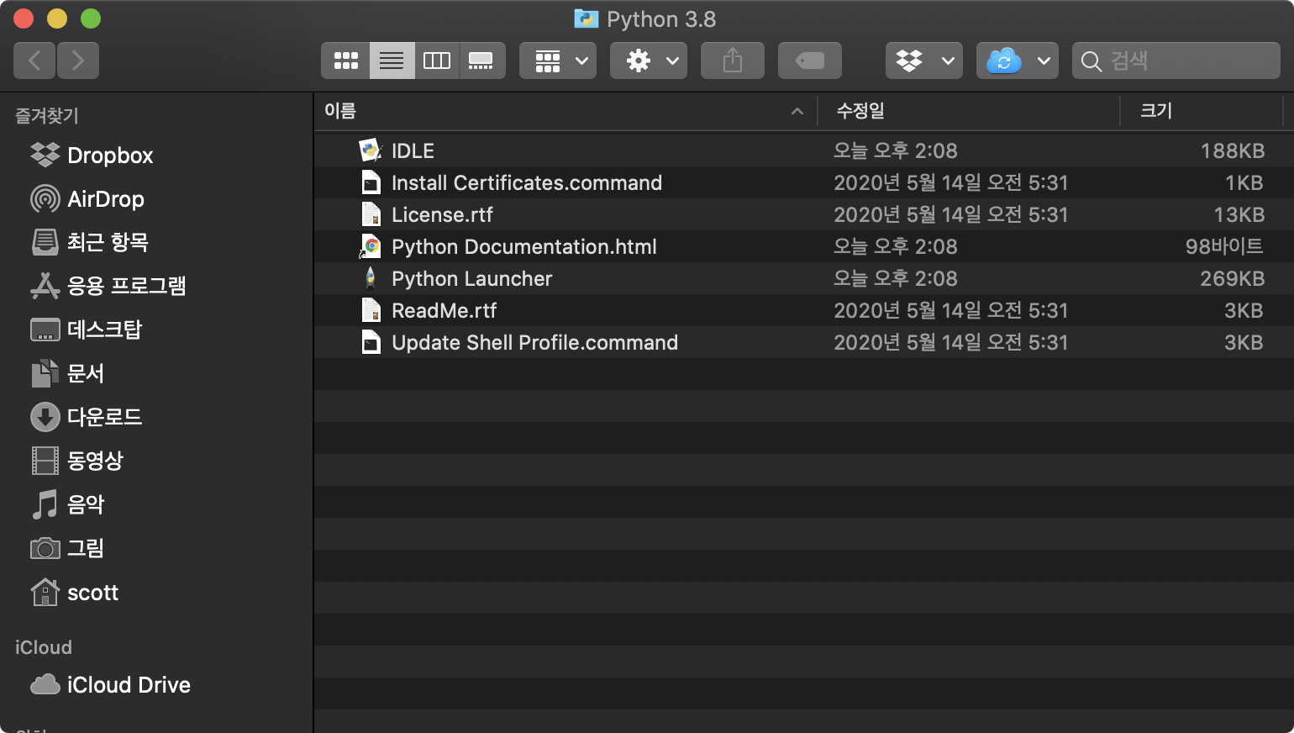Viewport: 1294px width, 733px height.
Task: Switch to list view mode
Action: [x=392, y=61]
